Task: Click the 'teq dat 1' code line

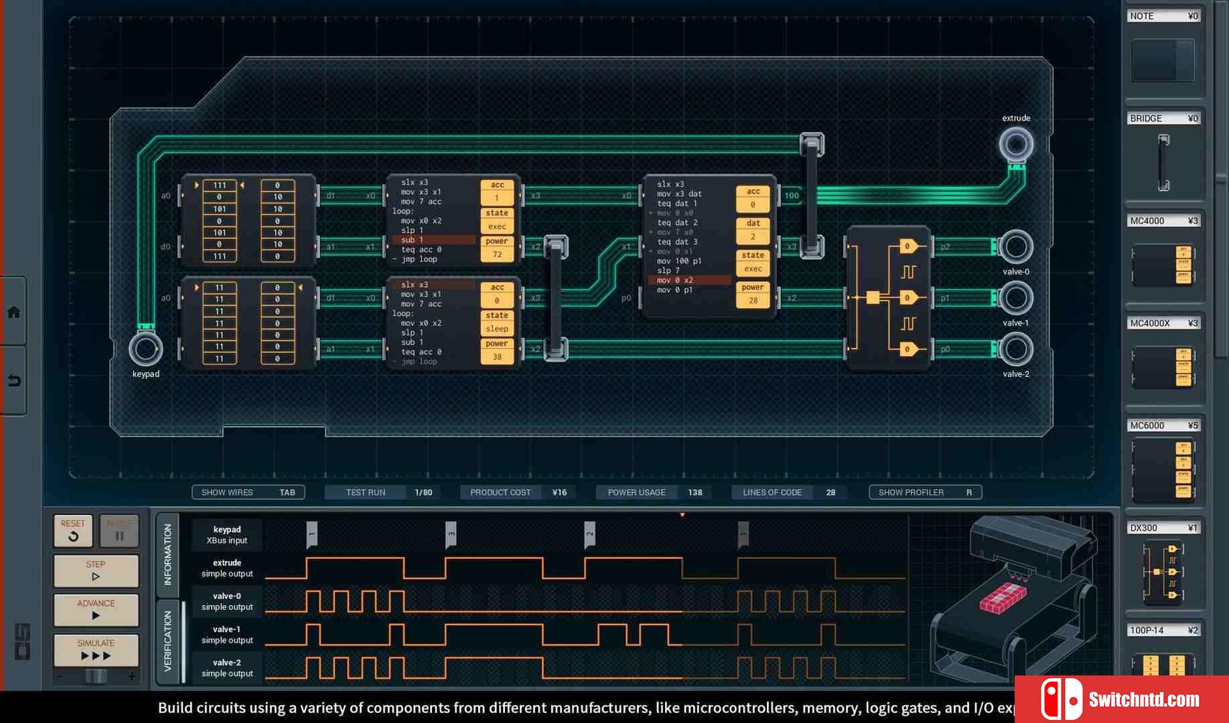Action: tap(677, 203)
